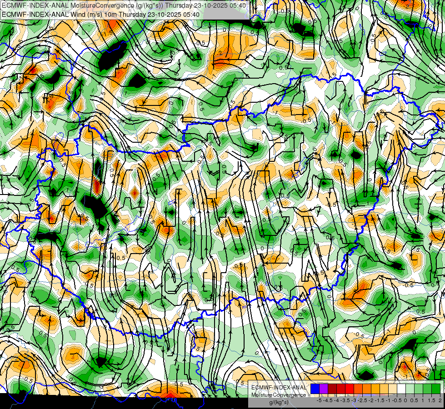This screenshot has width=445, height=409.
Task: Select the purple legend swatch
Action: [324, 389]
